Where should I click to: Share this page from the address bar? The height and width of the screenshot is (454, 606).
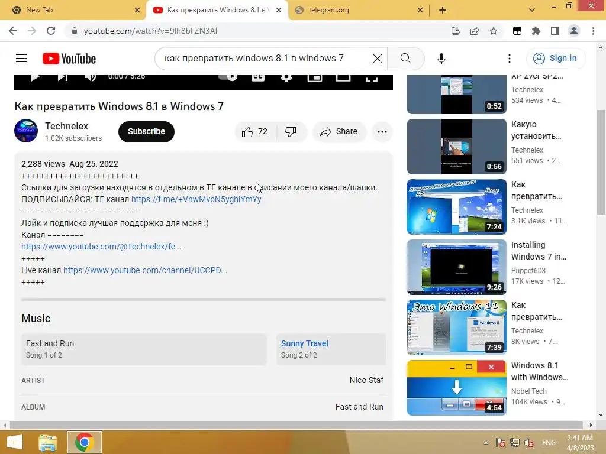click(x=475, y=31)
